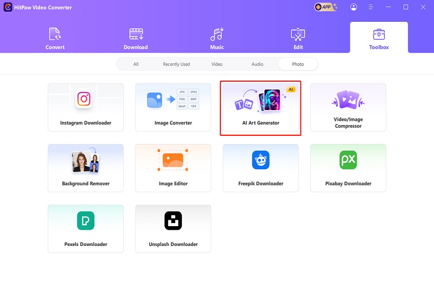Filter toolbox by Video category

pos(217,64)
